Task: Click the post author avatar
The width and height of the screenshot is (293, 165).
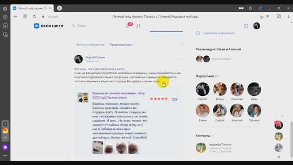Action: pyautogui.click(x=78, y=59)
